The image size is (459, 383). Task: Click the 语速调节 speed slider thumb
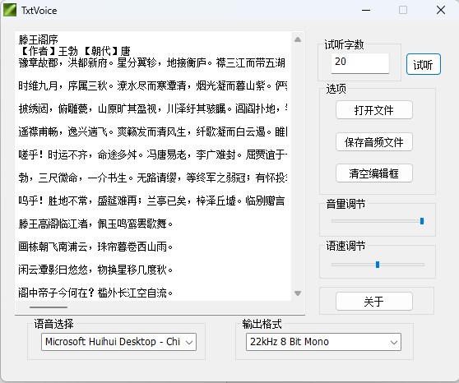(378, 265)
